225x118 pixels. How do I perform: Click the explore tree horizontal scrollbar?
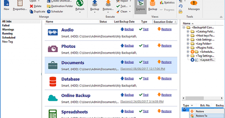(195, 98)
